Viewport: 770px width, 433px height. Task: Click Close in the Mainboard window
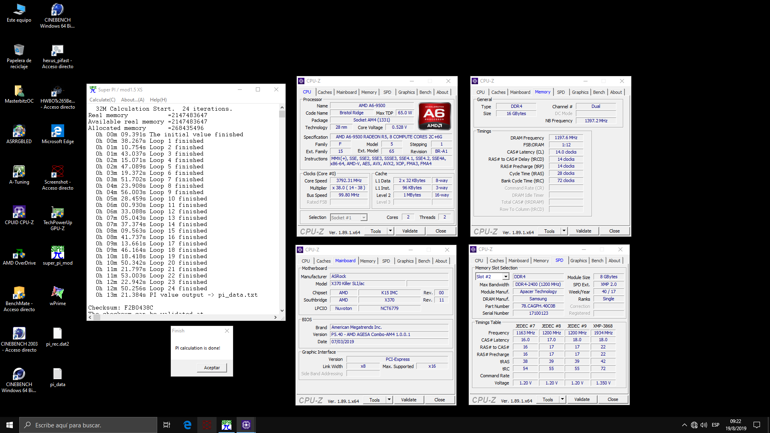[440, 400]
